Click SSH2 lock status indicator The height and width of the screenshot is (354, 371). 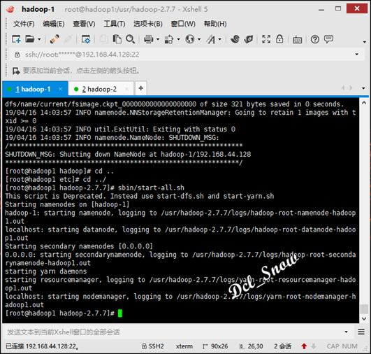(153, 346)
